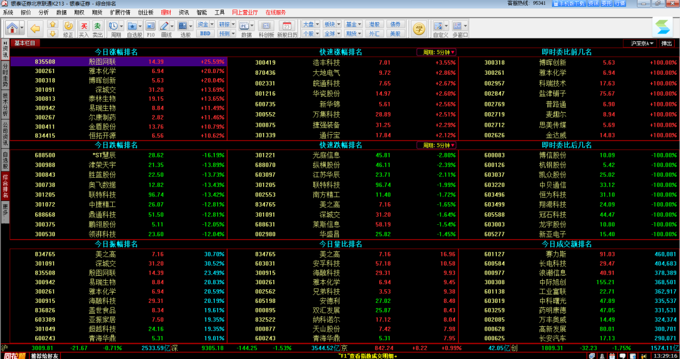Open the 系统 menu

(8, 12)
